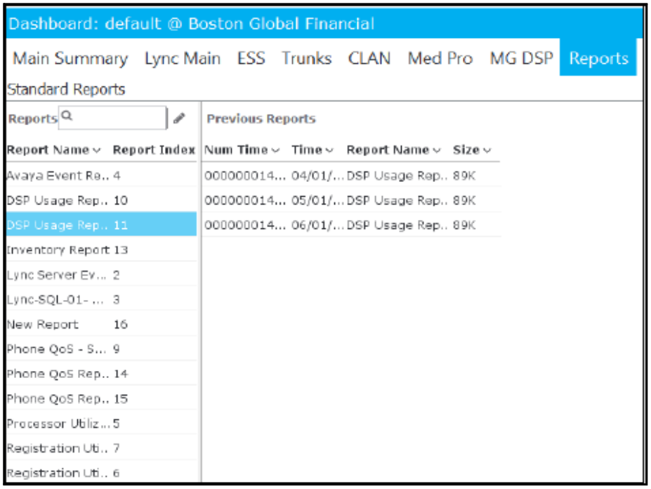
Task: Expand the Size column sort chevron
Action: tap(487, 150)
